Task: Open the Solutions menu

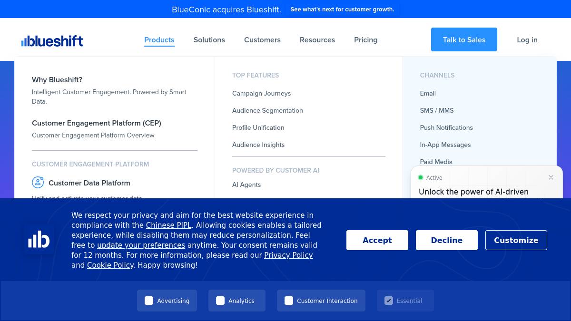Action: [209, 40]
